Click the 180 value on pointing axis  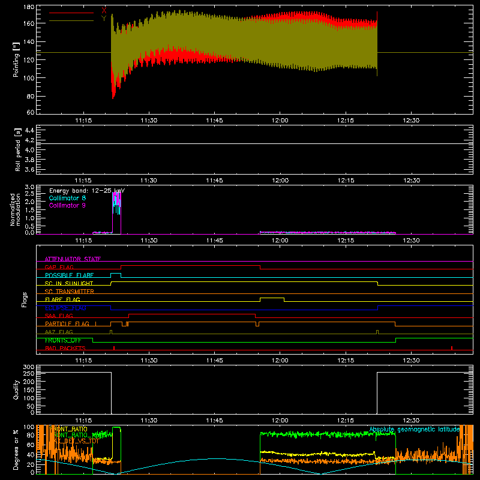(x=29, y=7)
